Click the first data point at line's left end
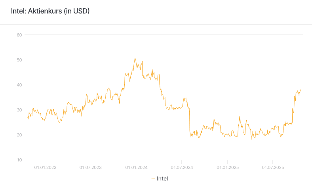The image size is (312, 190). tap(27, 117)
